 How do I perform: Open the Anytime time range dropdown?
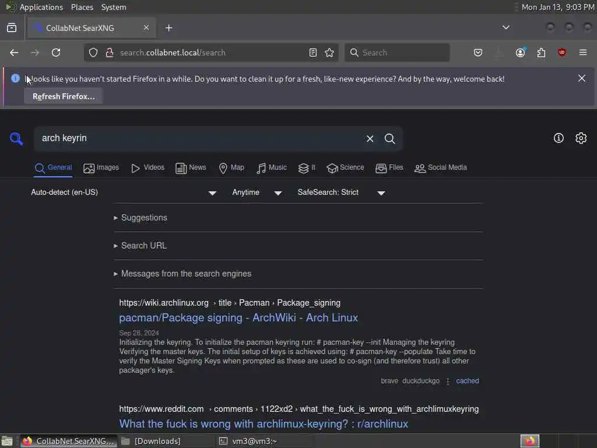(x=257, y=192)
